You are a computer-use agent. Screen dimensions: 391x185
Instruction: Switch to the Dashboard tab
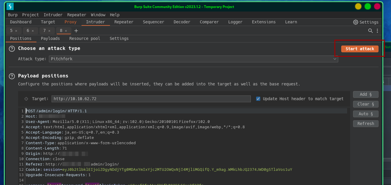21,22
